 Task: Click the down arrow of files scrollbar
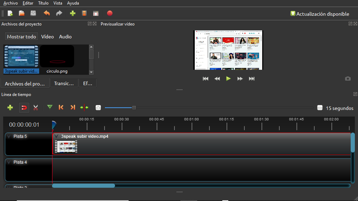(91, 72)
